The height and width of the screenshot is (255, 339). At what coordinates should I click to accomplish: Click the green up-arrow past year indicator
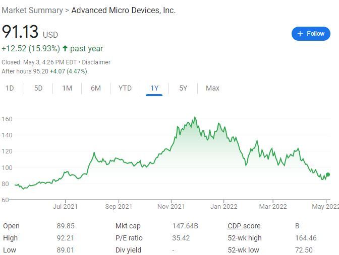65,49
